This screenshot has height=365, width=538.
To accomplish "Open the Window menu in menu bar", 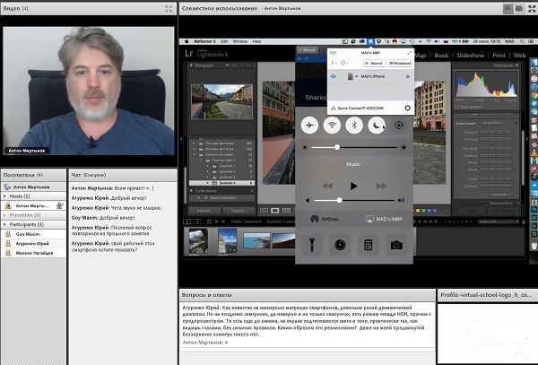I will point(242,40).
